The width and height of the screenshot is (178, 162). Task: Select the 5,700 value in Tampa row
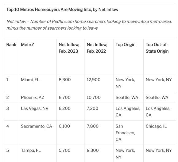[x=64, y=150]
